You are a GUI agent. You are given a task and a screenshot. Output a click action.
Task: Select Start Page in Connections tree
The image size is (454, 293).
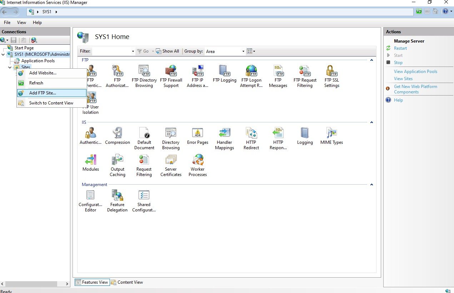point(24,48)
